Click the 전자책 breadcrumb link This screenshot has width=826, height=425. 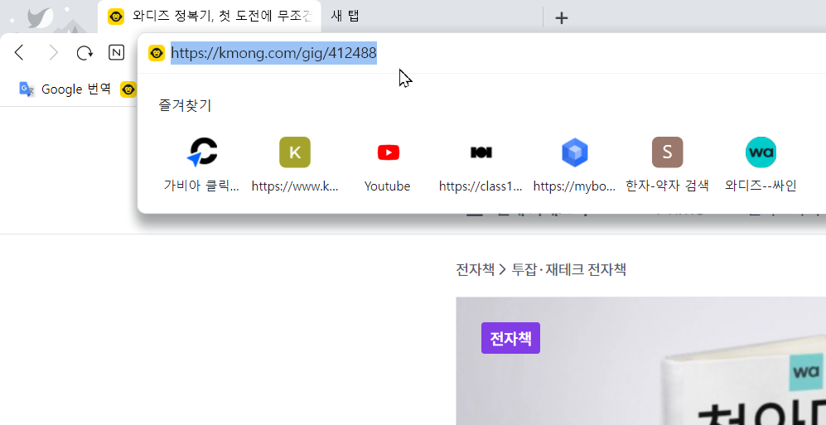(476, 270)
